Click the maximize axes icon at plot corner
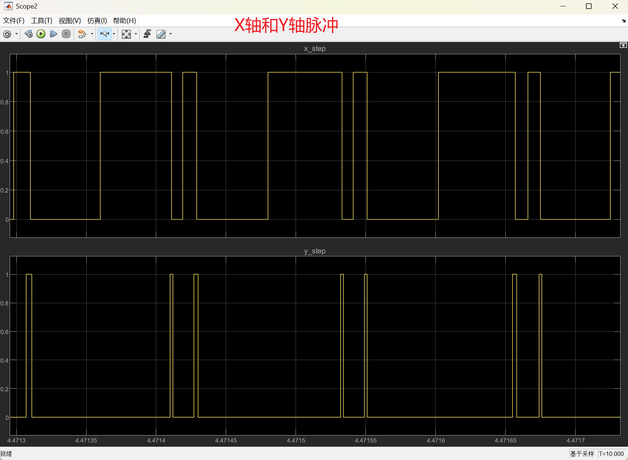Viewport: 628px width, 460px height. (x=623, y=45)
